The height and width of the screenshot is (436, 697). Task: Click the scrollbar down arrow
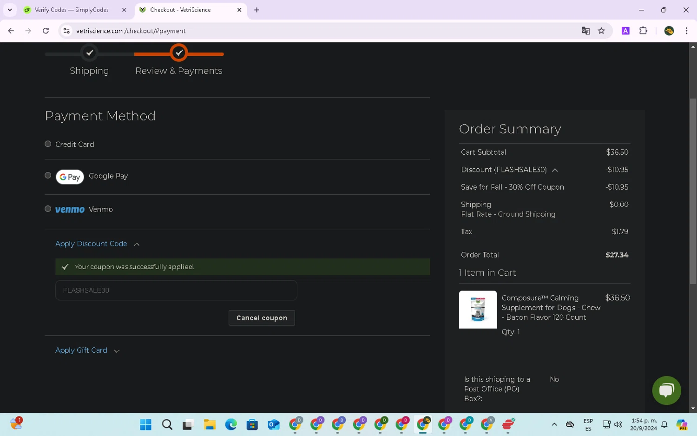pyautogui.click(x=693, y=409)
